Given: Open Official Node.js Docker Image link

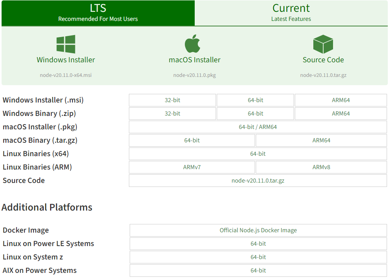Looking at the screenshot, I should point(258,230).
